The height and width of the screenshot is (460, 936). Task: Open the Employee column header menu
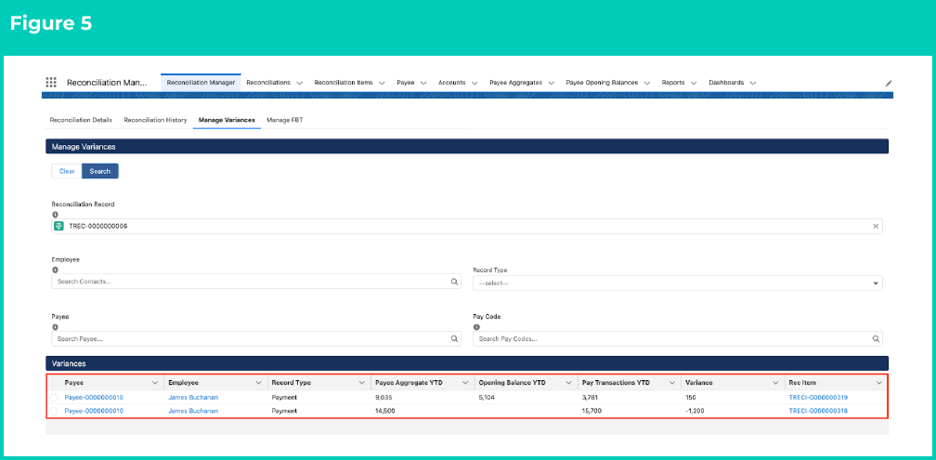[258, 383]
